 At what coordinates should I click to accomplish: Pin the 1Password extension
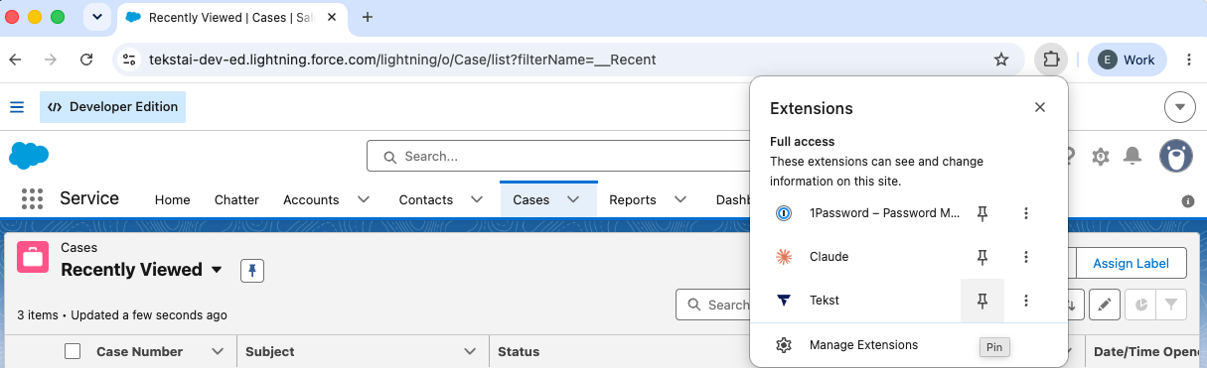(x=982, y=213)
